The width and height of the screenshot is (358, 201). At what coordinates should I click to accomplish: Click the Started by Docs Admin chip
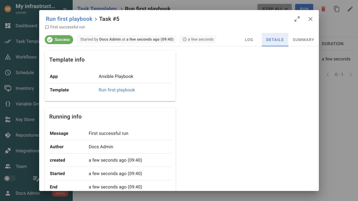pyautogui.click(x=127, y=39)
